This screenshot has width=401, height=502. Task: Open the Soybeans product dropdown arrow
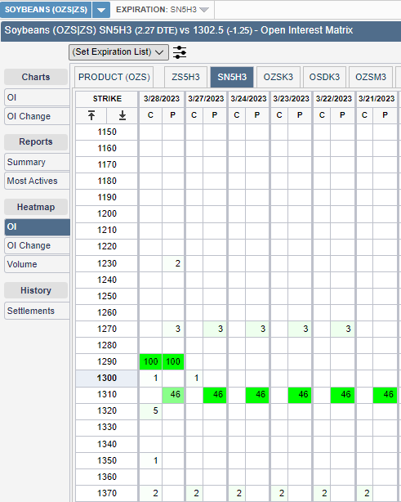(x=101, y=10)
